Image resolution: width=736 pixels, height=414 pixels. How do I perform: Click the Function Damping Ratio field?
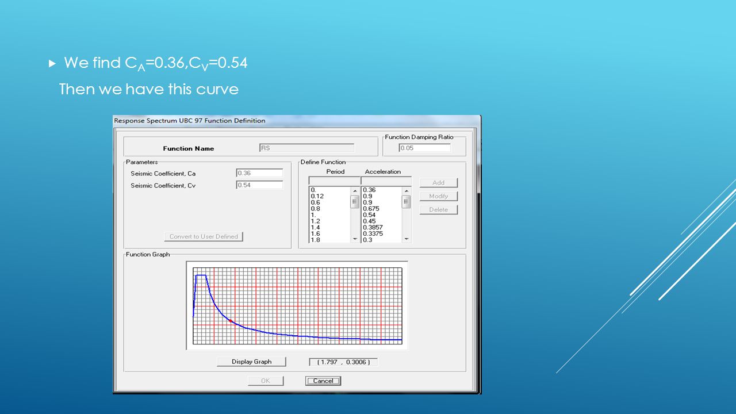click(424, 148)
